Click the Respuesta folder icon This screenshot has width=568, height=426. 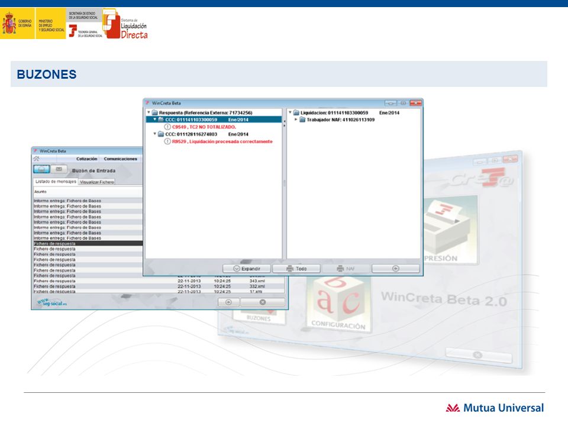pyautogui.click(x=154, y=112)
